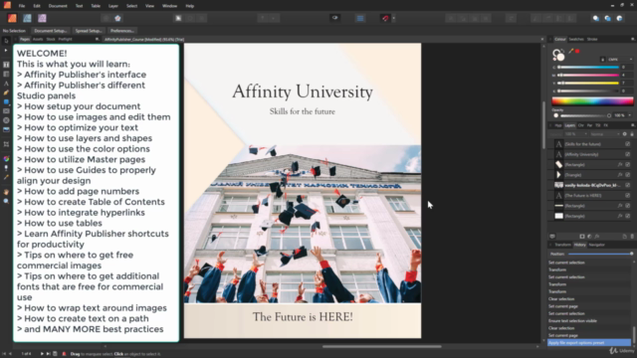Click the Layers panel lock icon

click(632, 134)
